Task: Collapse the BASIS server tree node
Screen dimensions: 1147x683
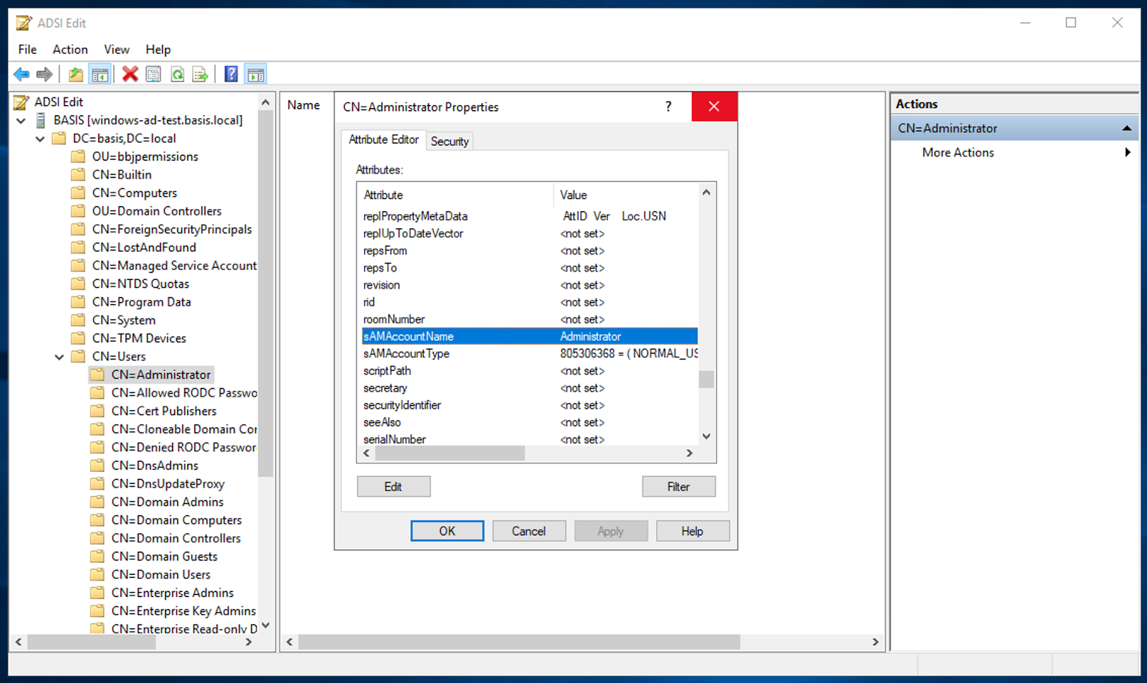Action: point(22,121)
